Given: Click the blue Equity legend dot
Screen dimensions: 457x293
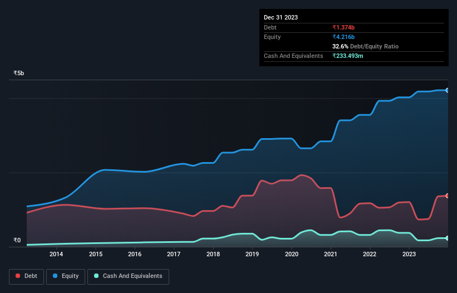Looking at the screenshot, I should pyautogui.click(x=55, y=276).
